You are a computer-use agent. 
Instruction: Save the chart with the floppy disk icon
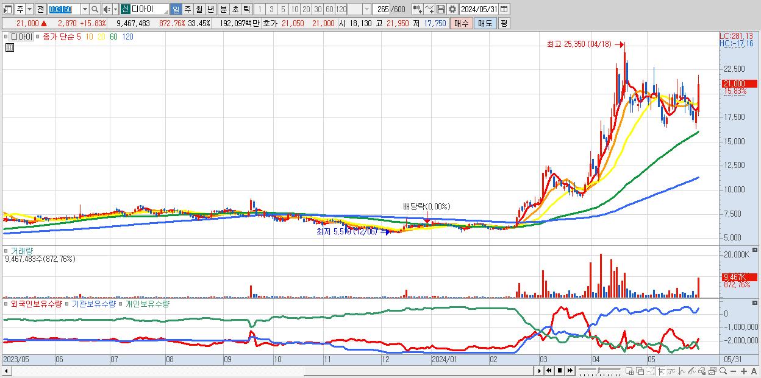click(440, 10)
